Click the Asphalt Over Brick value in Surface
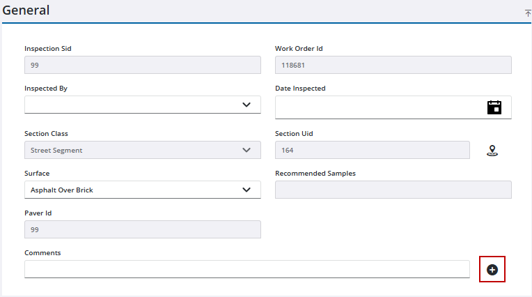Screen dimensions: 532x297 pyautogui.click(x=63, y=190)
